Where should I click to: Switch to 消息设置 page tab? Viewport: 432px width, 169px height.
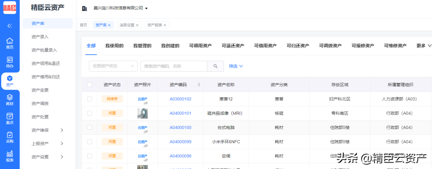127,25
